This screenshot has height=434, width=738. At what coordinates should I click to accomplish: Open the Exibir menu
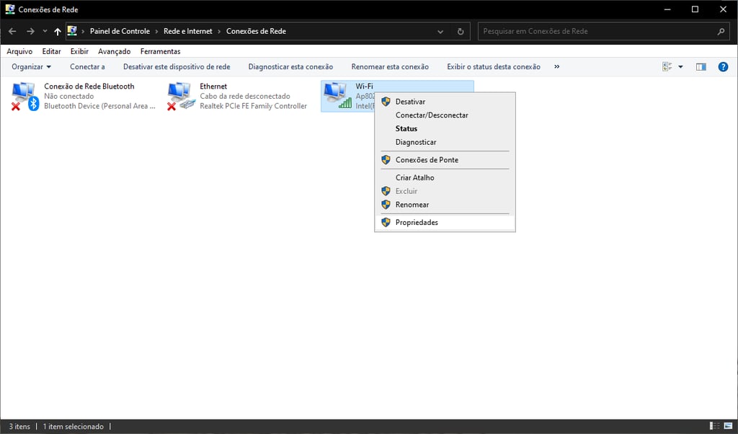coord(79,51)
